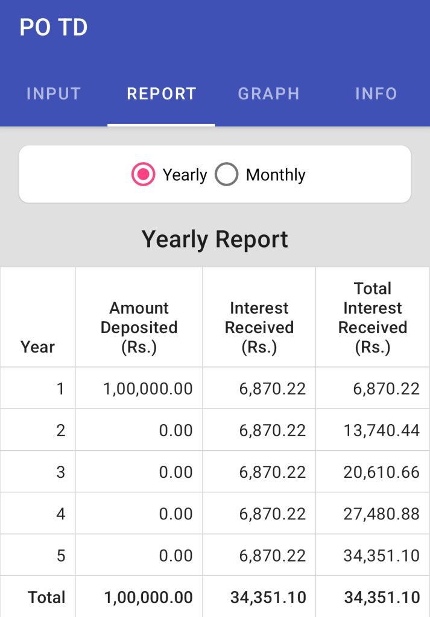Switch to the INPUT tab
The image size is (430, 617).
point(54,94)
